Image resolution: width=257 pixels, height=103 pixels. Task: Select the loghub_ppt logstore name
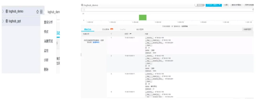click(15, 21)
